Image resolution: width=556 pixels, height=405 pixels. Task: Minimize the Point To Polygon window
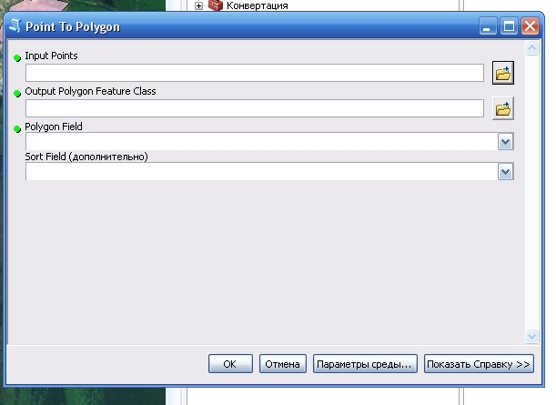(488, 26)
